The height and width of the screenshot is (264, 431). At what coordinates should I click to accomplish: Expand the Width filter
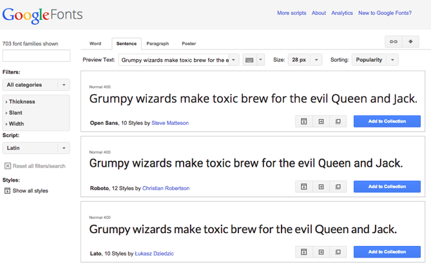(17, 124)
